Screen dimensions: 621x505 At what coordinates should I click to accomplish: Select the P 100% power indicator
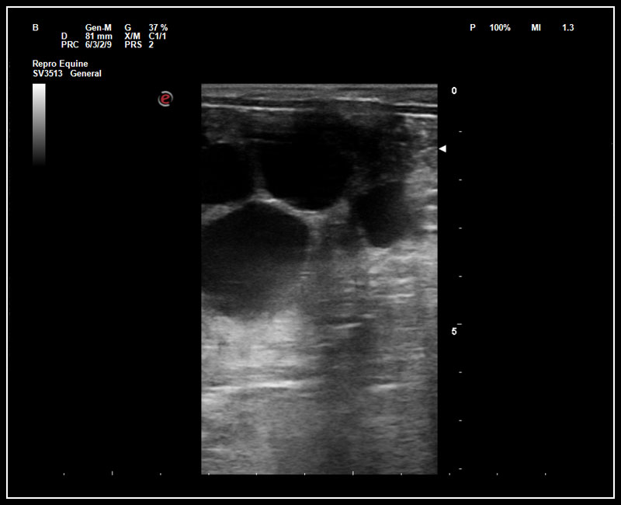point(488,26)
